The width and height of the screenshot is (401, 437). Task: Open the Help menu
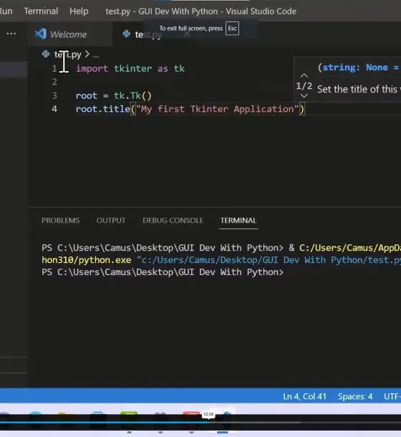(79, 11)
